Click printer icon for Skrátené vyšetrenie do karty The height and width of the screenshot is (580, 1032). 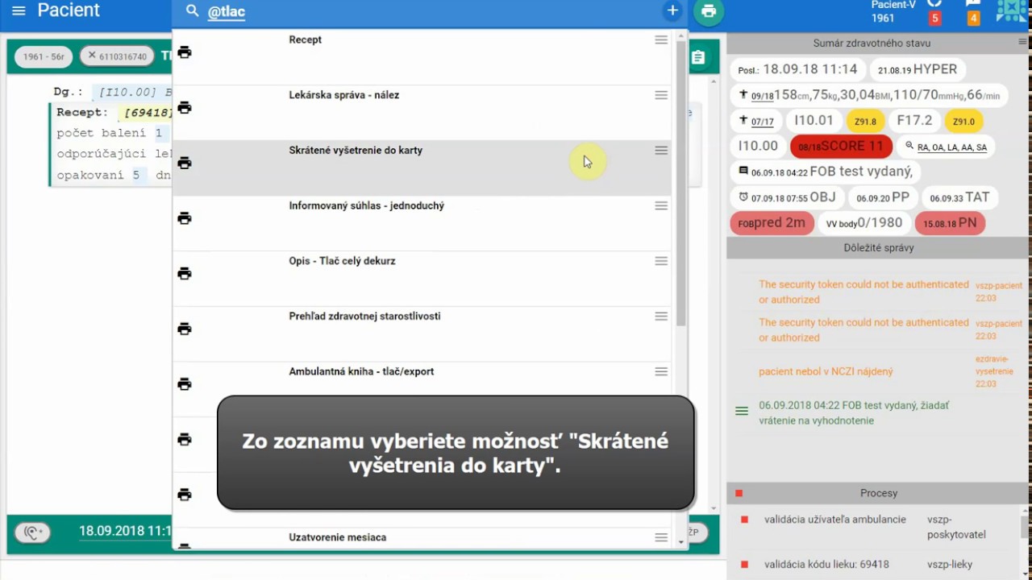185,163
